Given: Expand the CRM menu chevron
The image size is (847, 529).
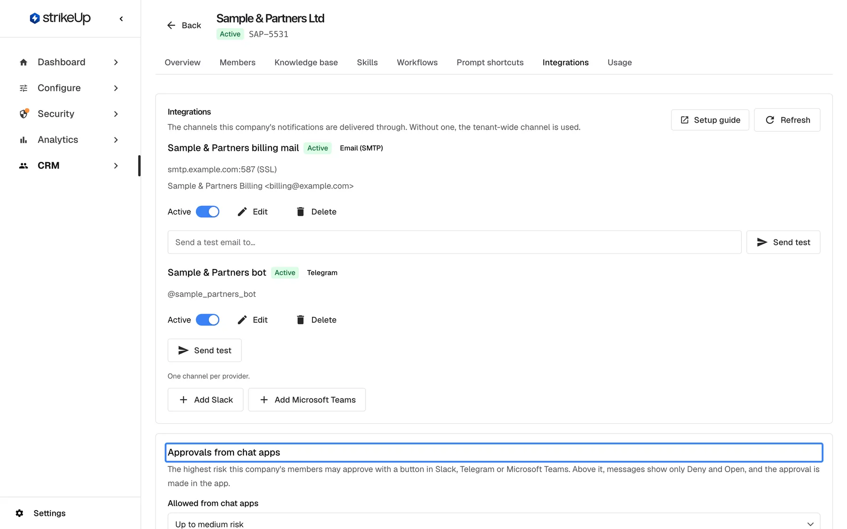Looking at the screenshot, I should (116, 166).
